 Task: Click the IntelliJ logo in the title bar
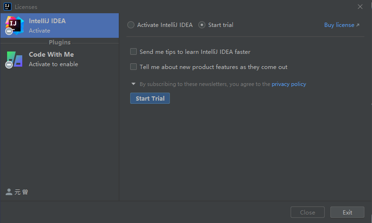[x=7, y=7]
